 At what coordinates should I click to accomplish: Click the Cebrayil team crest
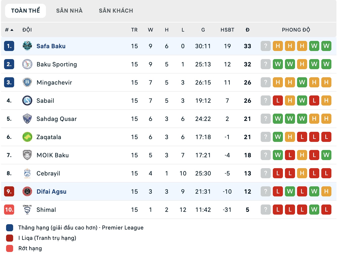point(27,173)
